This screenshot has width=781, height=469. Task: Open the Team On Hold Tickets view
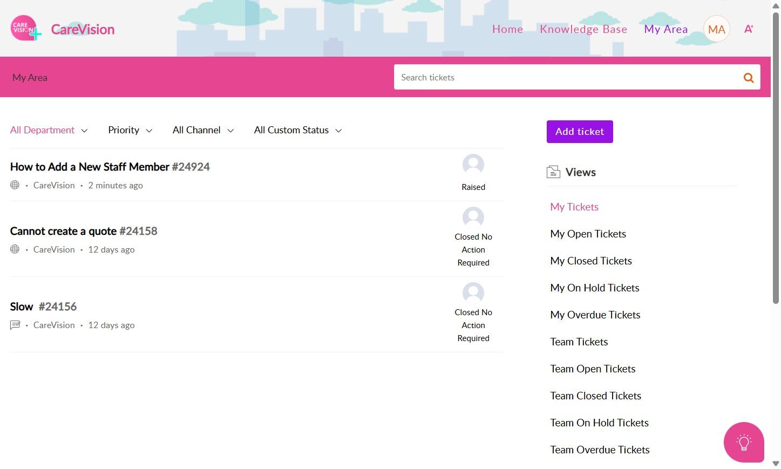click(x=600, y=423)
